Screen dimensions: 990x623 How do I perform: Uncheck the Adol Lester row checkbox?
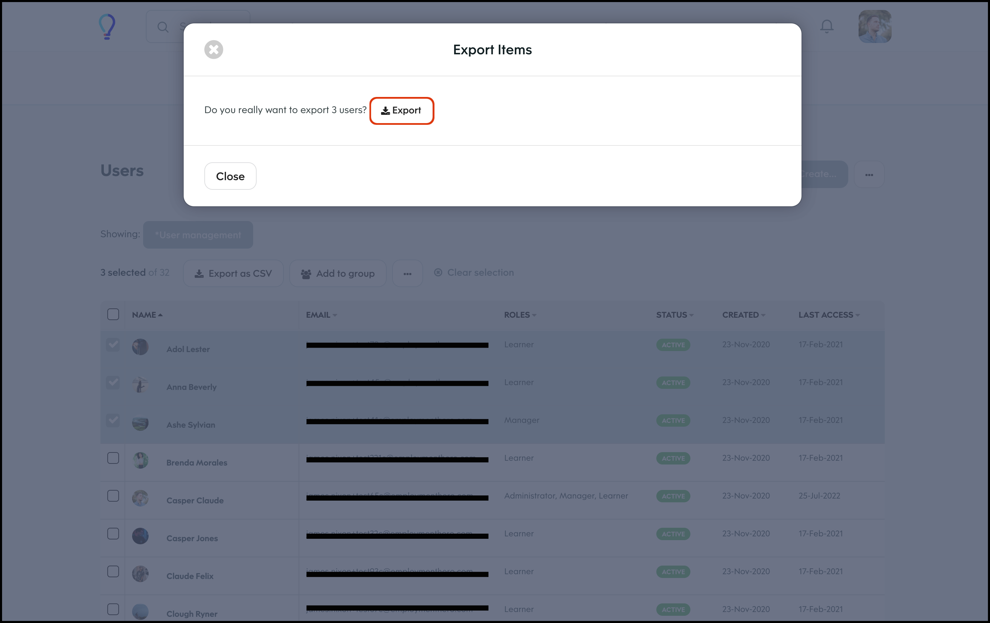[113, 345]
